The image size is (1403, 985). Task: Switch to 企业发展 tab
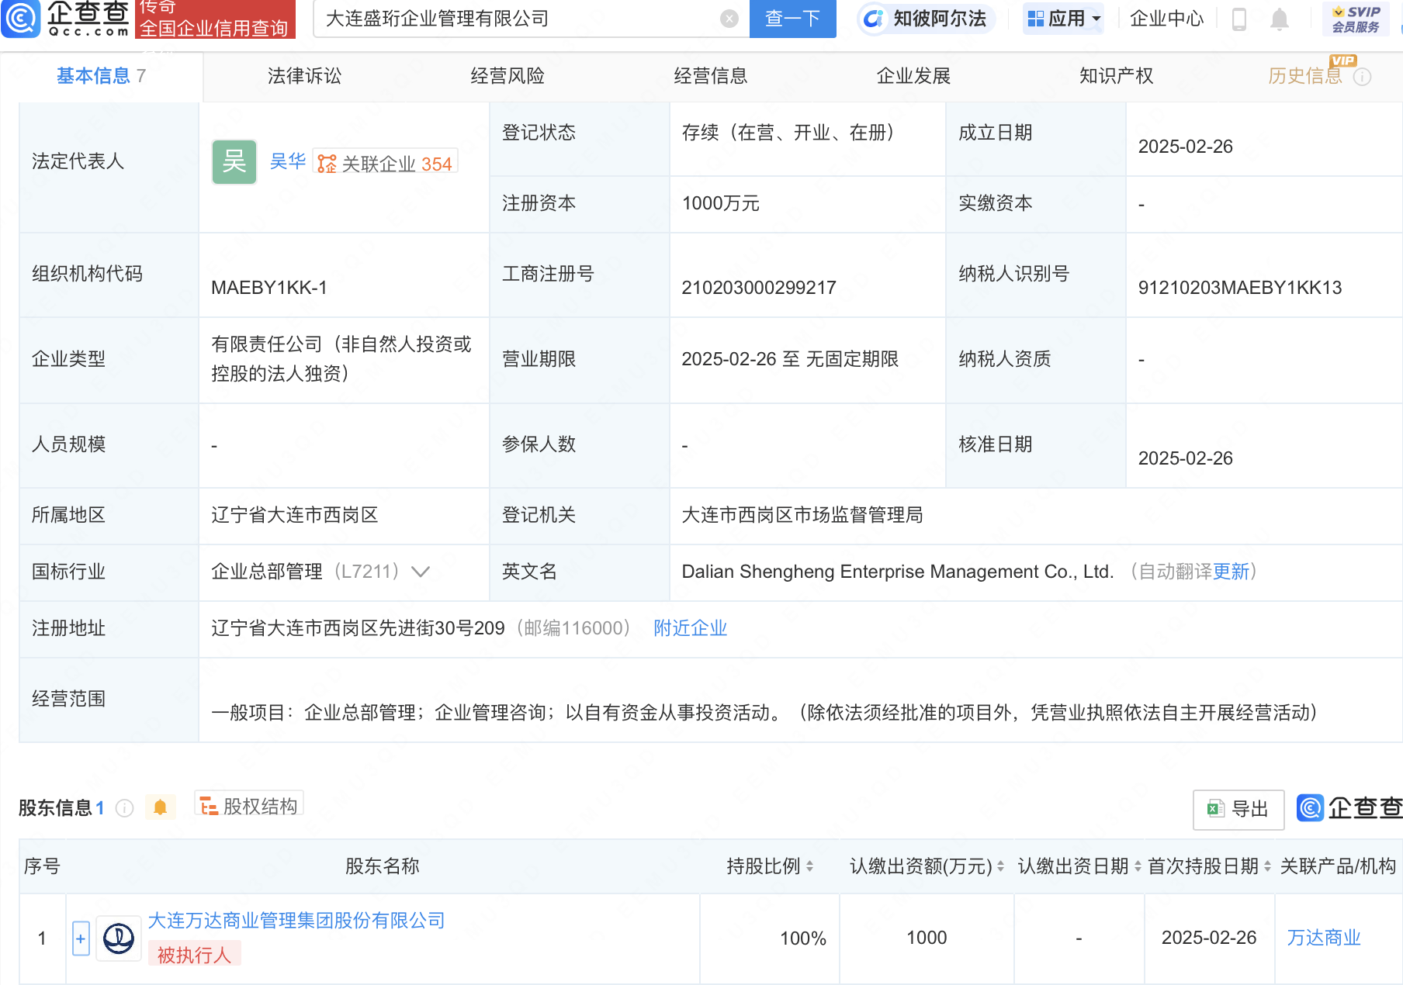coord(913,76)
